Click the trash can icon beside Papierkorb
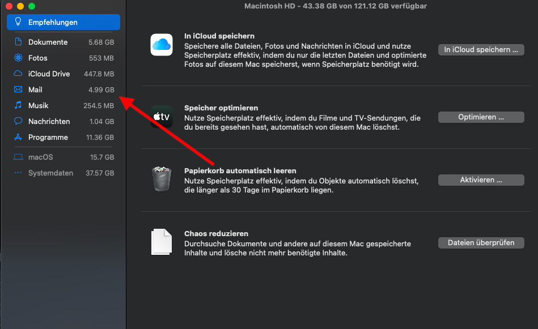This screenshot has width=538, height=329. pyautogui.click(x=162, y=178)
